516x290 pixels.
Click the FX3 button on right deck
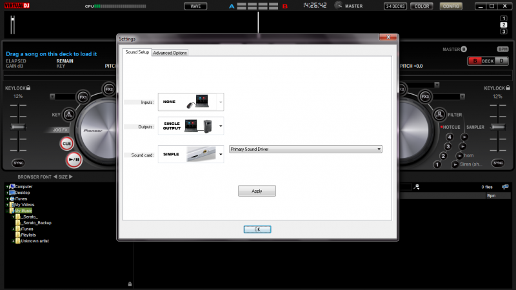click(425, 97)
